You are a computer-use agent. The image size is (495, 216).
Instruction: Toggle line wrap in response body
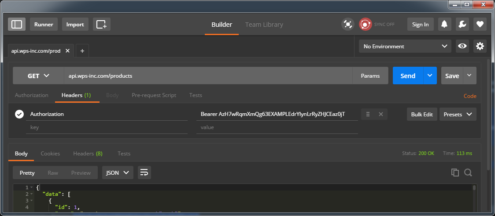coord(144,173)
